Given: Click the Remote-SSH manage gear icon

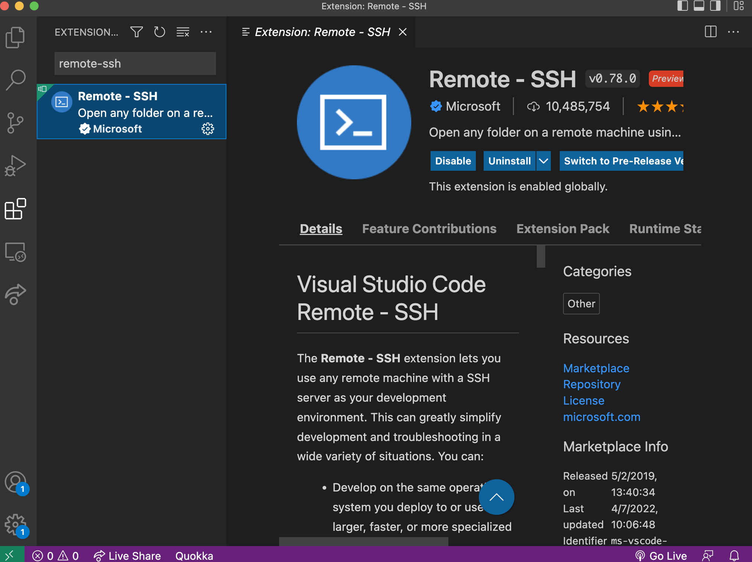Looking at the screenshot, I should point(207,129).
